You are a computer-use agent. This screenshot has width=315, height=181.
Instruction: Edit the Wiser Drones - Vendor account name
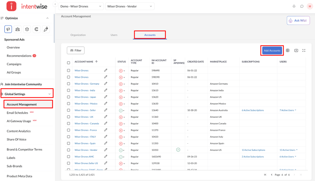106,150
